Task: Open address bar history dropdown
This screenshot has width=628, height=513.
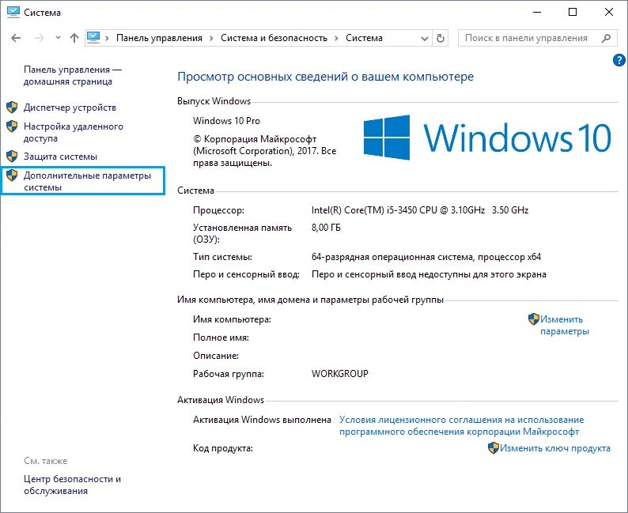Action: coord(425,39)
